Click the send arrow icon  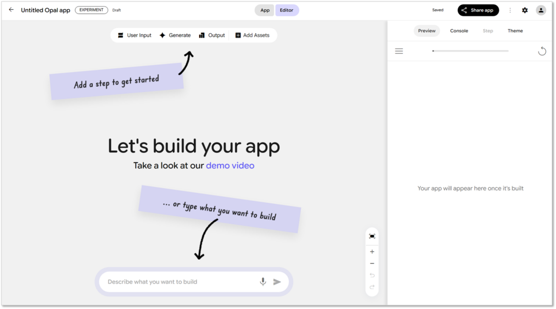pos(277,282)
